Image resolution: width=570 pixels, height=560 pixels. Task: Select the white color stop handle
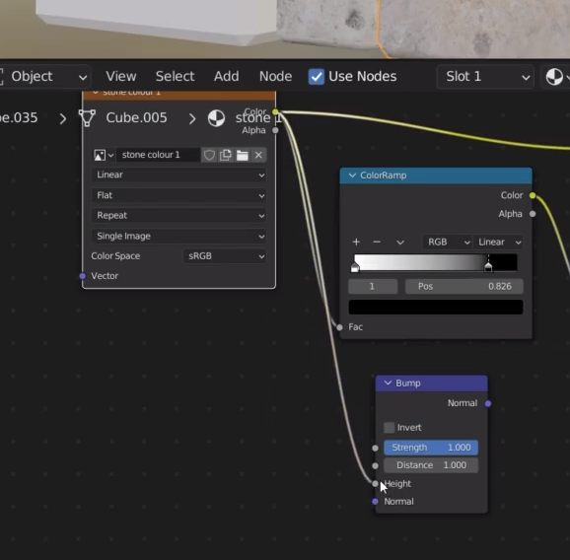[355, 268]
